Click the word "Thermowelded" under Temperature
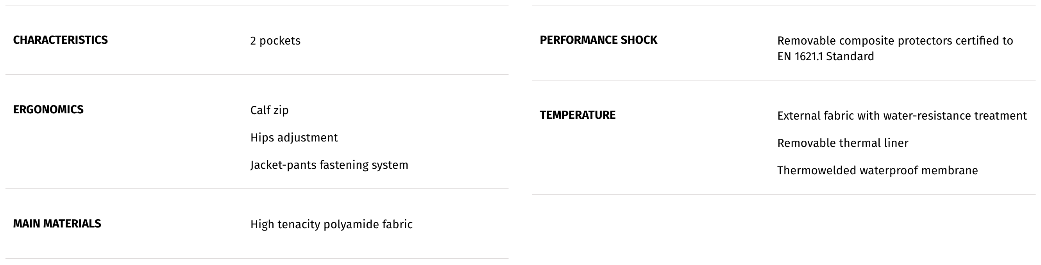The width and height of the screenshot is (1041, 265). (x=816, y=170)
